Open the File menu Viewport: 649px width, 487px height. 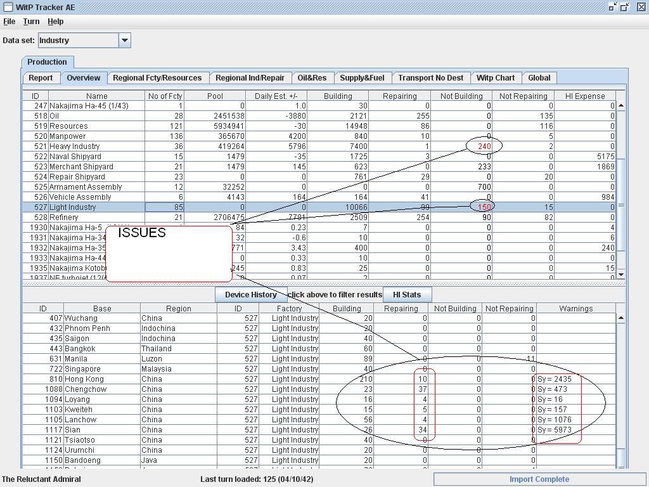9,22
